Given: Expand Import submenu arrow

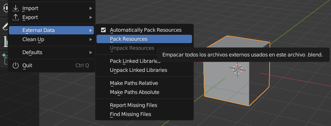Looking at the screenshot, I should 91,8.
